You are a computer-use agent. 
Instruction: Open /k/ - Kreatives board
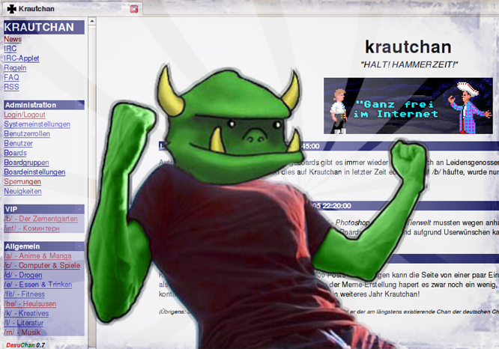[26, 313]
